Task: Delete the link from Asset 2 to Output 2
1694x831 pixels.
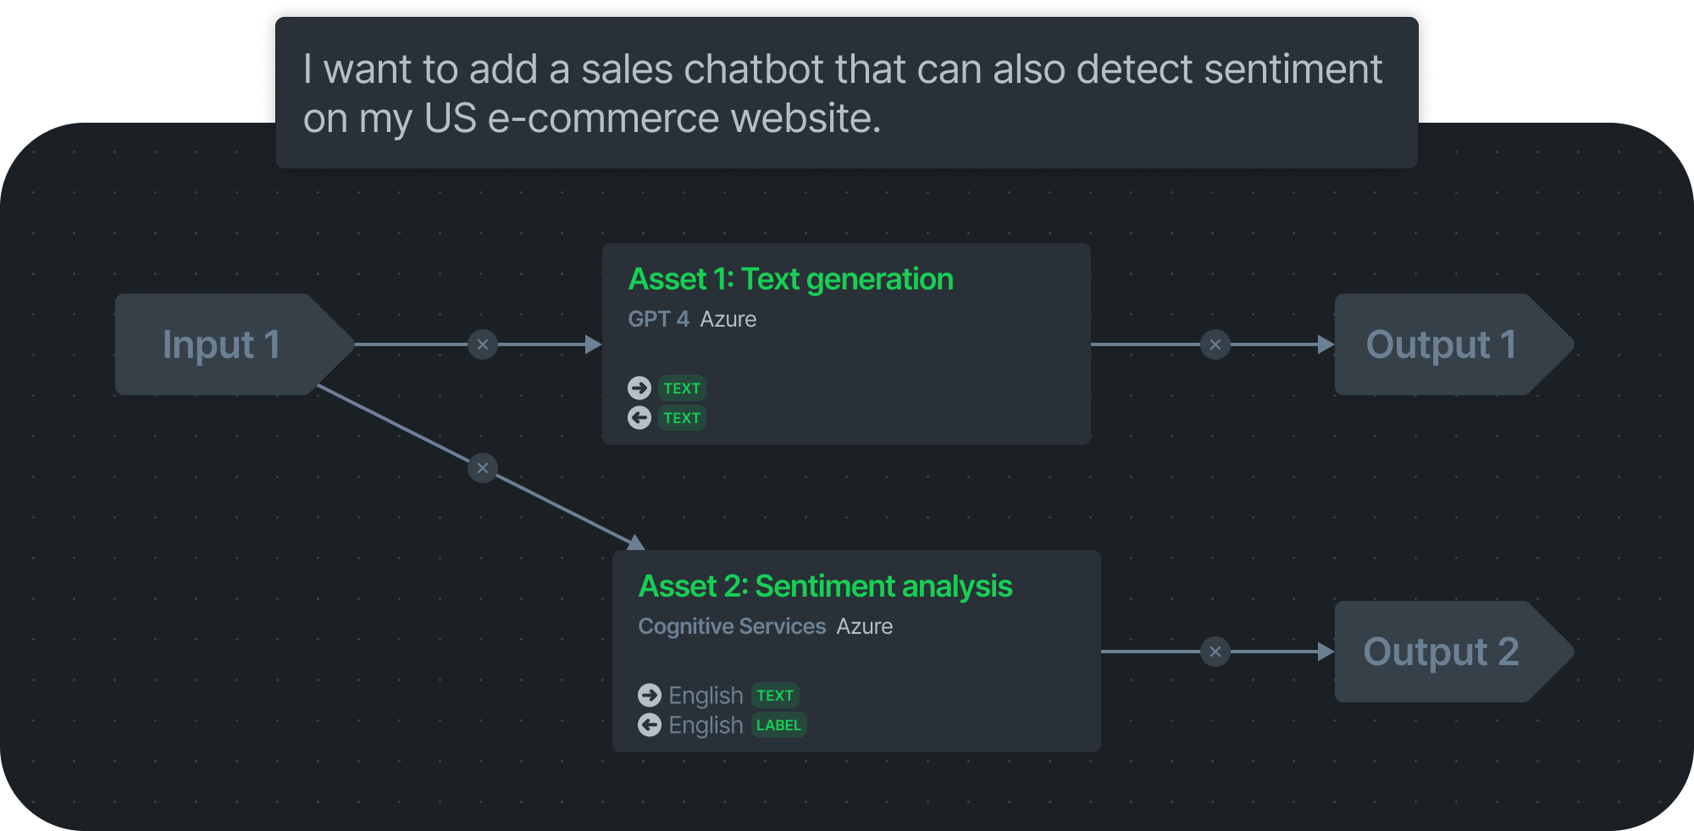Action: pyautogui.click(x=1215, y=652)
